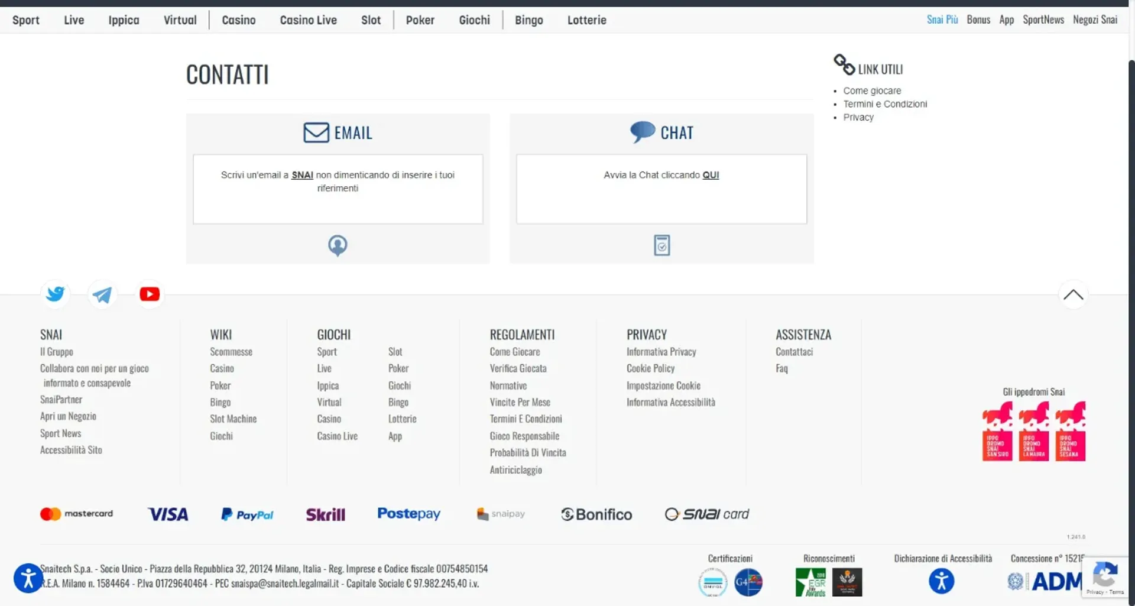Click the Snaipay payment logo
1135x606 pixels.
[x=501, y=514]
